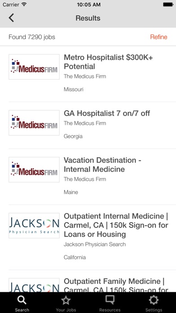Tap Medicus Firm logo for Missouri job
The width and height of the screenshot is (176, 313).
34,67
